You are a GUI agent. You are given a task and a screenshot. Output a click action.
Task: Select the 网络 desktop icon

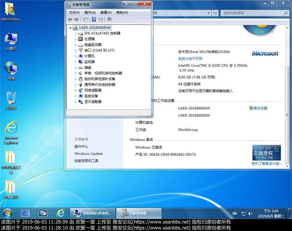click(x=11, y=71)
